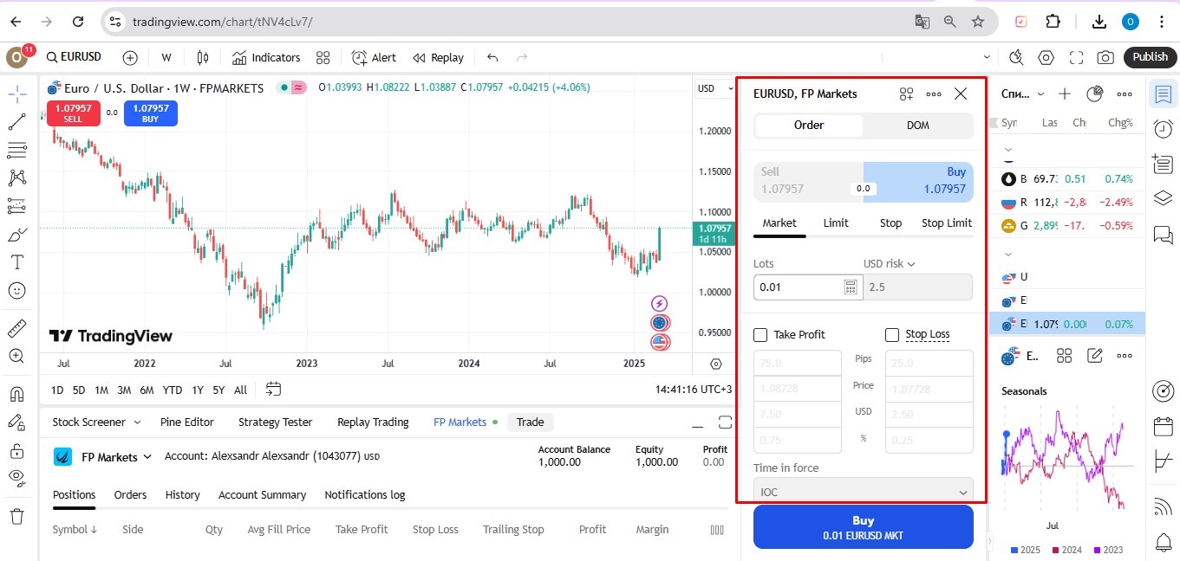1180x561 pixels.
Task: Click the red SELL 1.07957 button
Action: click(x=73, y=113)
